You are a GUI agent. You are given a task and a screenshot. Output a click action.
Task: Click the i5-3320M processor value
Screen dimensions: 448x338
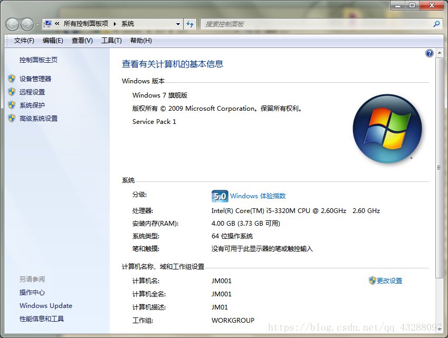(296, 211)
